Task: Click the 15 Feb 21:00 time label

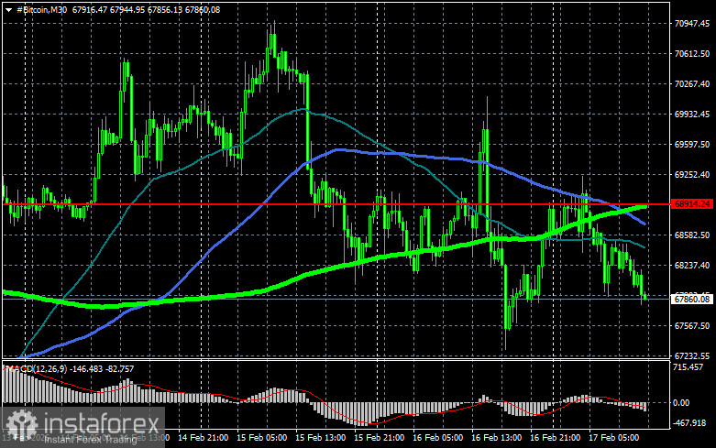Action: [x=379, y=437]
